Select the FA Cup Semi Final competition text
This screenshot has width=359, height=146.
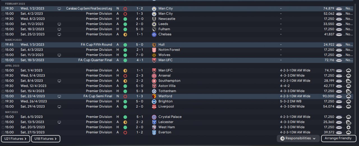98,96
